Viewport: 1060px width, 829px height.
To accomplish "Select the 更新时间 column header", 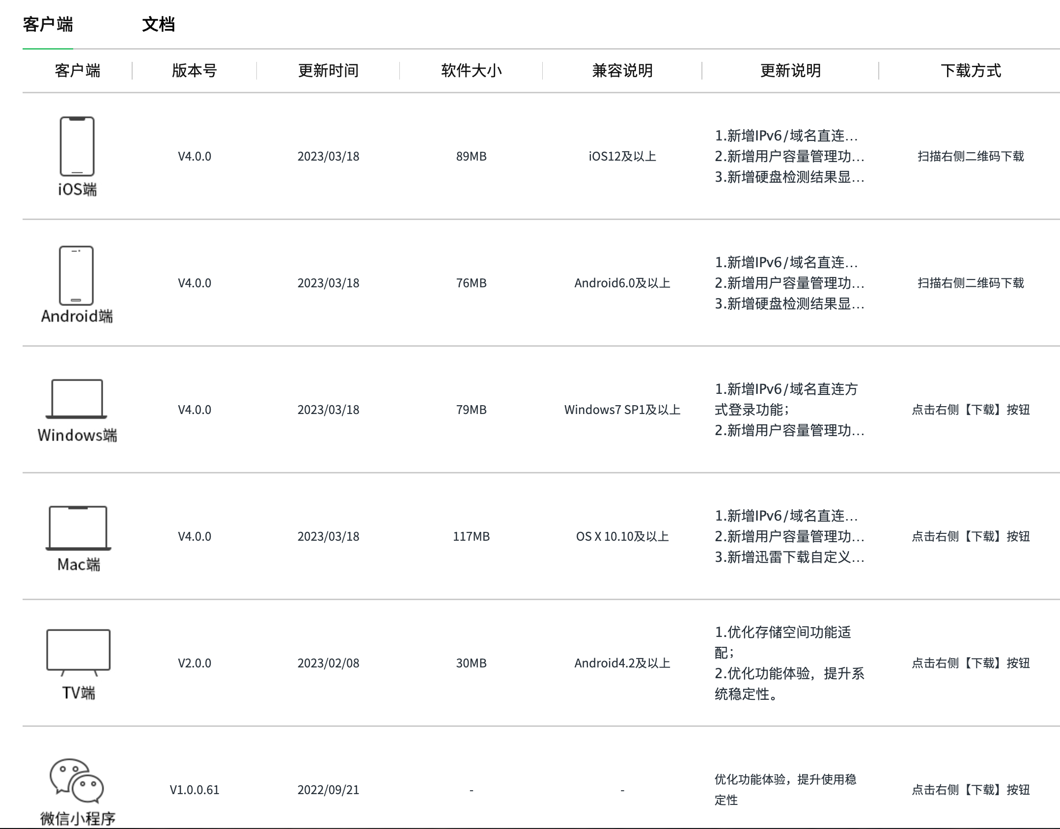I will tap(328, 71).
